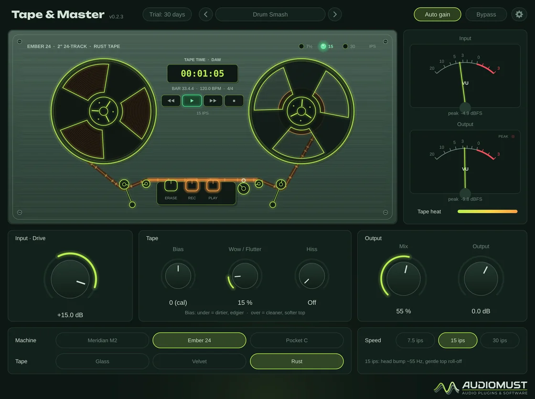Choose the Velvet tape type

click(199, 361)
